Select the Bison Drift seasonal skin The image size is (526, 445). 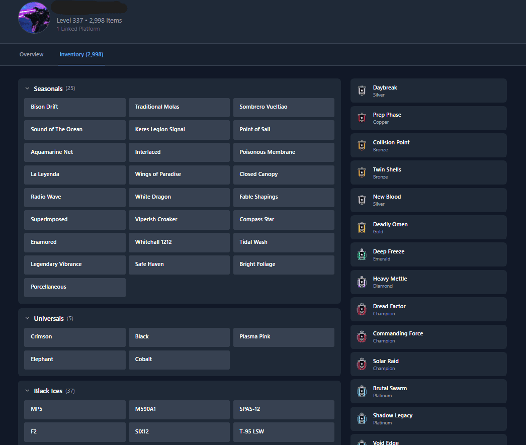pyautogui.click(x=74, y=107)
